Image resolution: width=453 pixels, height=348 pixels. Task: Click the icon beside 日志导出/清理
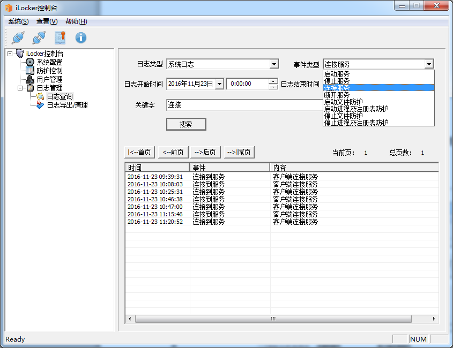[x=40, y=105]
